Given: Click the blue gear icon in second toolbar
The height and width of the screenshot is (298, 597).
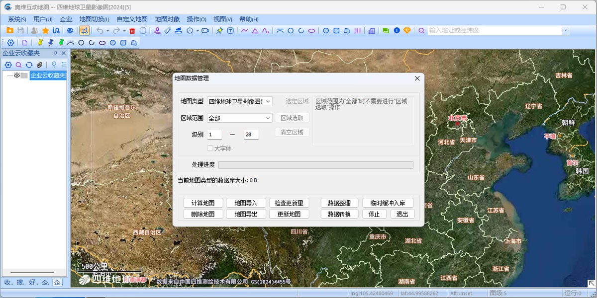Looking at the screenshot, I should [10, 43].
